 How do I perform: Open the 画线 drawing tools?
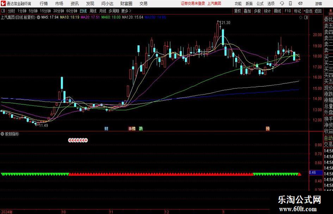click(x=277, y=11)
